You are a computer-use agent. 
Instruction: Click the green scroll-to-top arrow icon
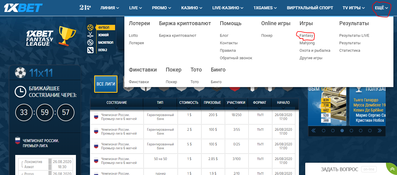392,169
